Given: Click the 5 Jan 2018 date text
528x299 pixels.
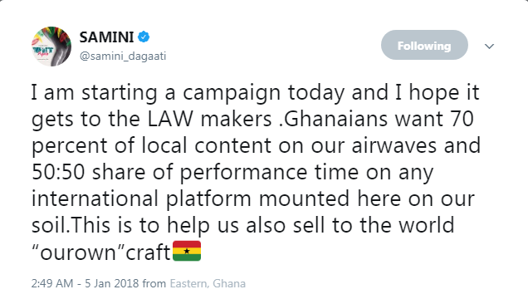Looking at the screenshot, I should [x=111, y=283].
